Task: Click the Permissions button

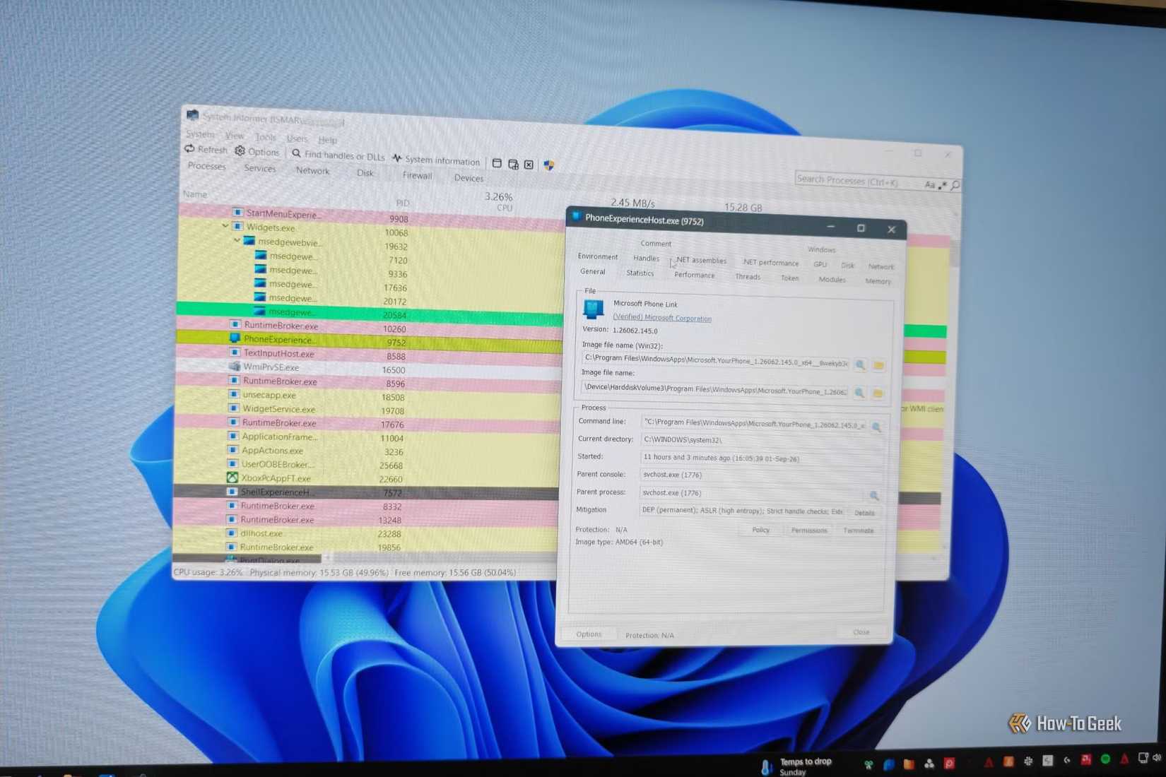Action: click(x=809, y=530)
